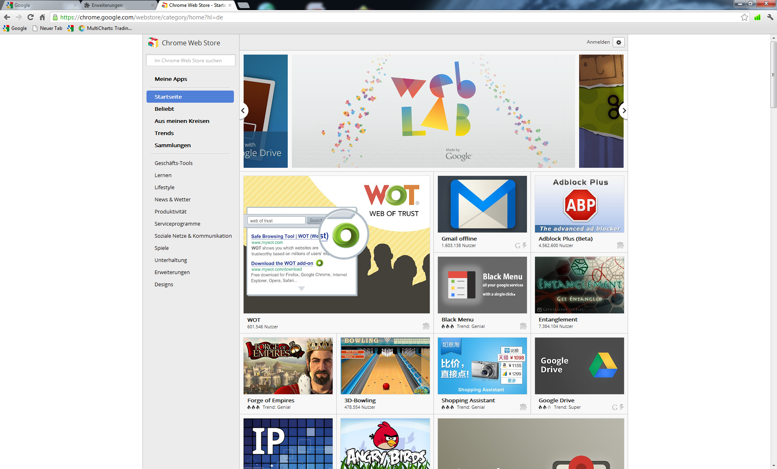Screen dimensions: 777x469
Task: Bookmark this page with the star icon
Action: (x=744, y=17)
